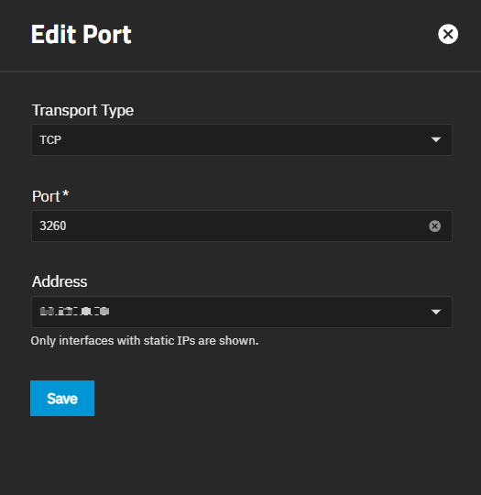
Task: Click empty middle of Transport Type box
Action: click(242, 139)
